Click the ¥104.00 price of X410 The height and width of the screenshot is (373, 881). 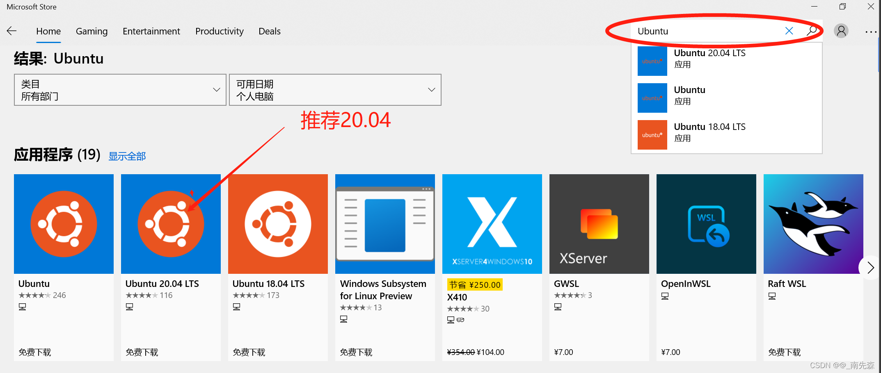pyautogui.click(x=491, y=352)
